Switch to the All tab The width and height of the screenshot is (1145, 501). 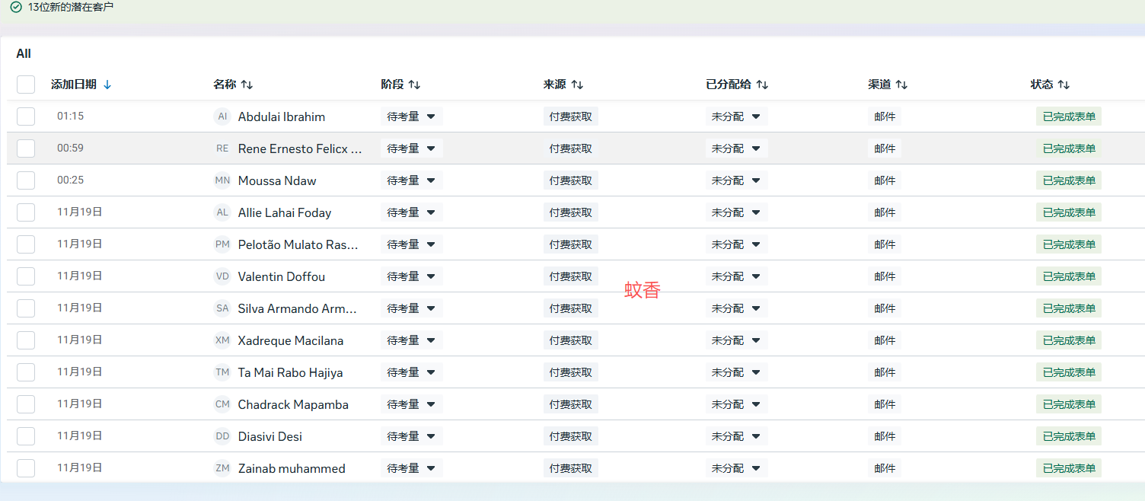pyautogui.click(x=24, y=53)
